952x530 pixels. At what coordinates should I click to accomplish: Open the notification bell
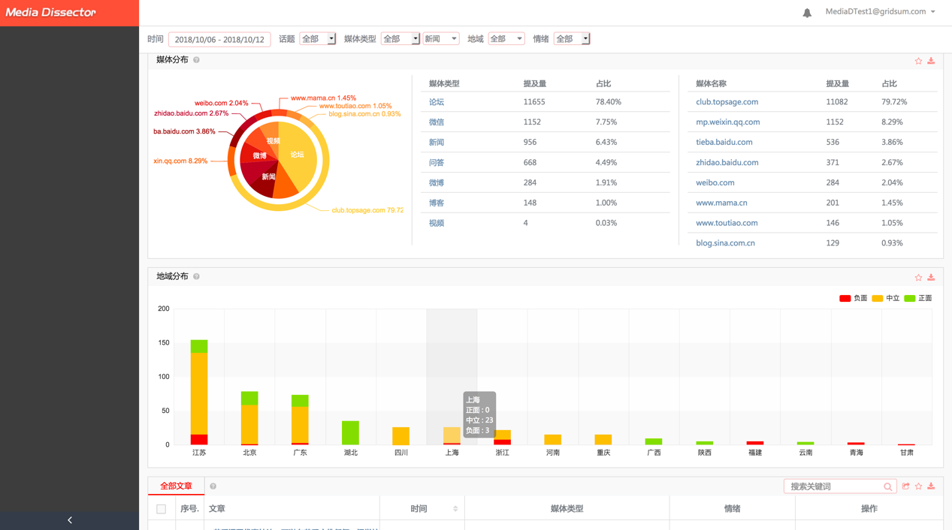click(x=807, y=12)
